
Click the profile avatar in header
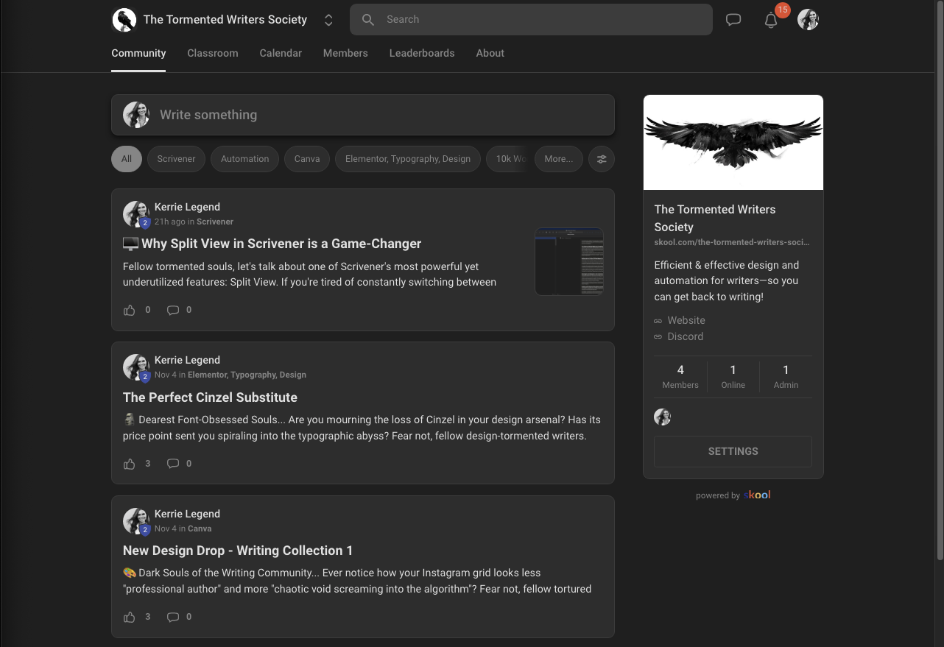click(x=808, y=20)
